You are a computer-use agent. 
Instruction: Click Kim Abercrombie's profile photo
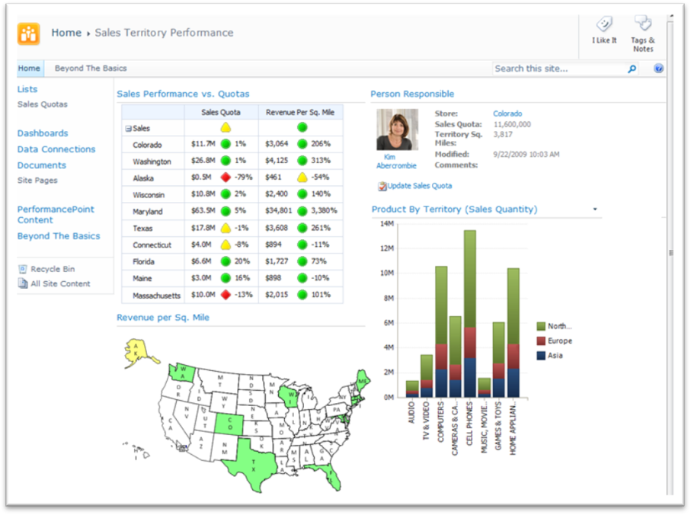click(397, 130)
